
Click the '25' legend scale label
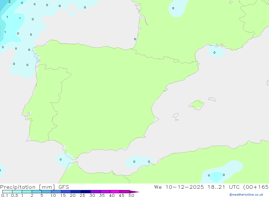(82, 195)
